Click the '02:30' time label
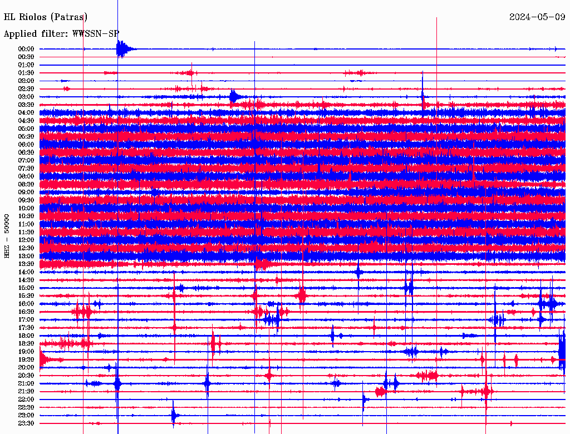 (x=26, y=89)
